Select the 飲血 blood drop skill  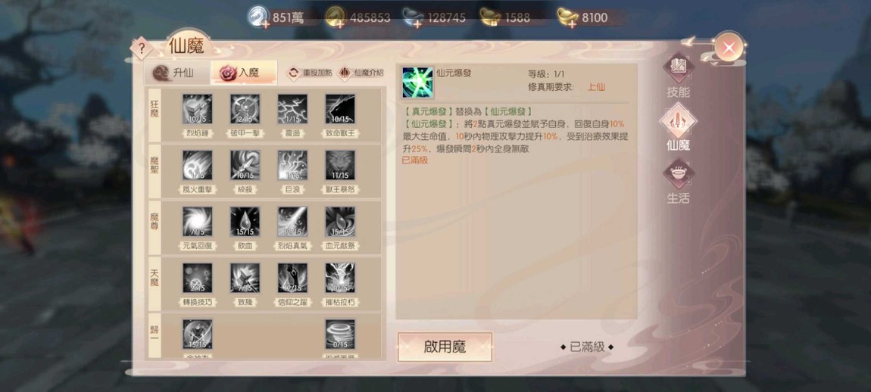tap(245, 222)
